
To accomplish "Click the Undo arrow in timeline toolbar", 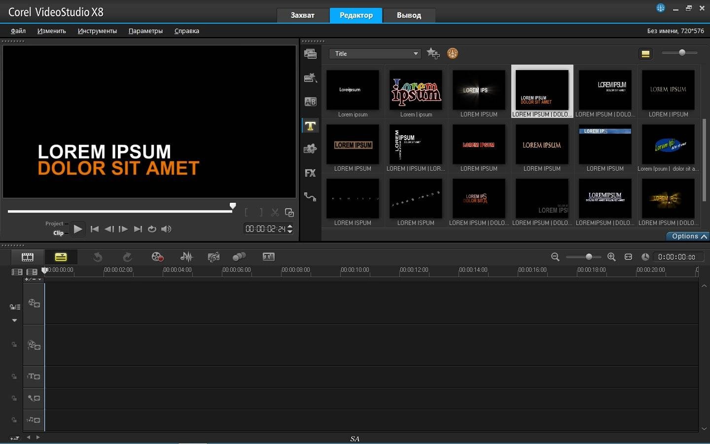I will 98,257.
